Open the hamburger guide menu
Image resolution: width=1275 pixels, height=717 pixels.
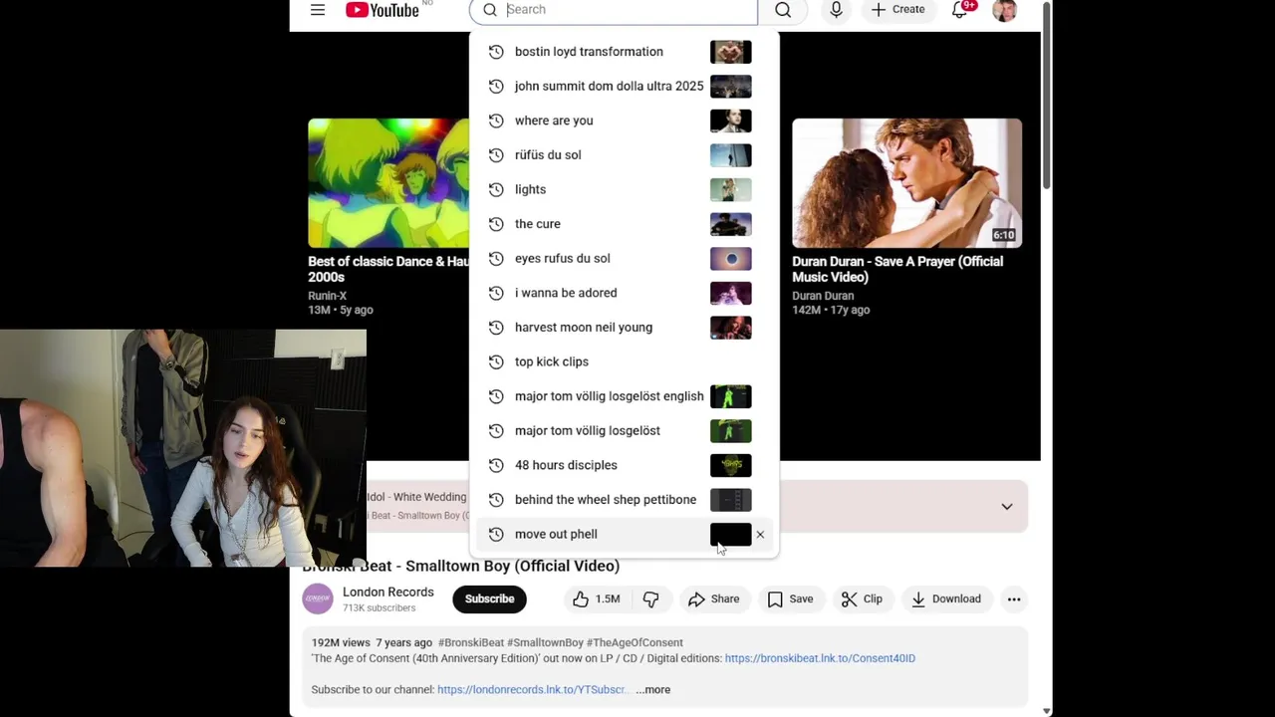(x=317, y=10)
